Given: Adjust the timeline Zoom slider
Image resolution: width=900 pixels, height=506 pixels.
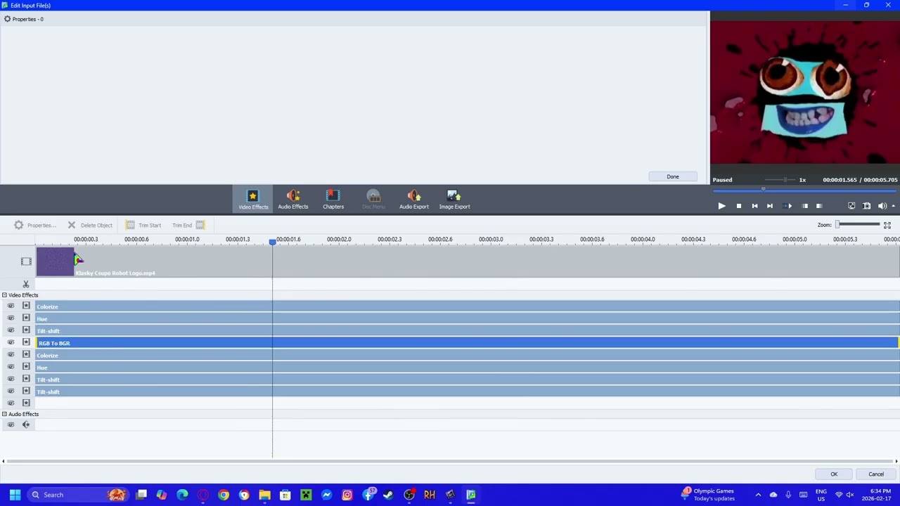Looking at the screenshot, I should pyautogui.click(x=858, y=224).
